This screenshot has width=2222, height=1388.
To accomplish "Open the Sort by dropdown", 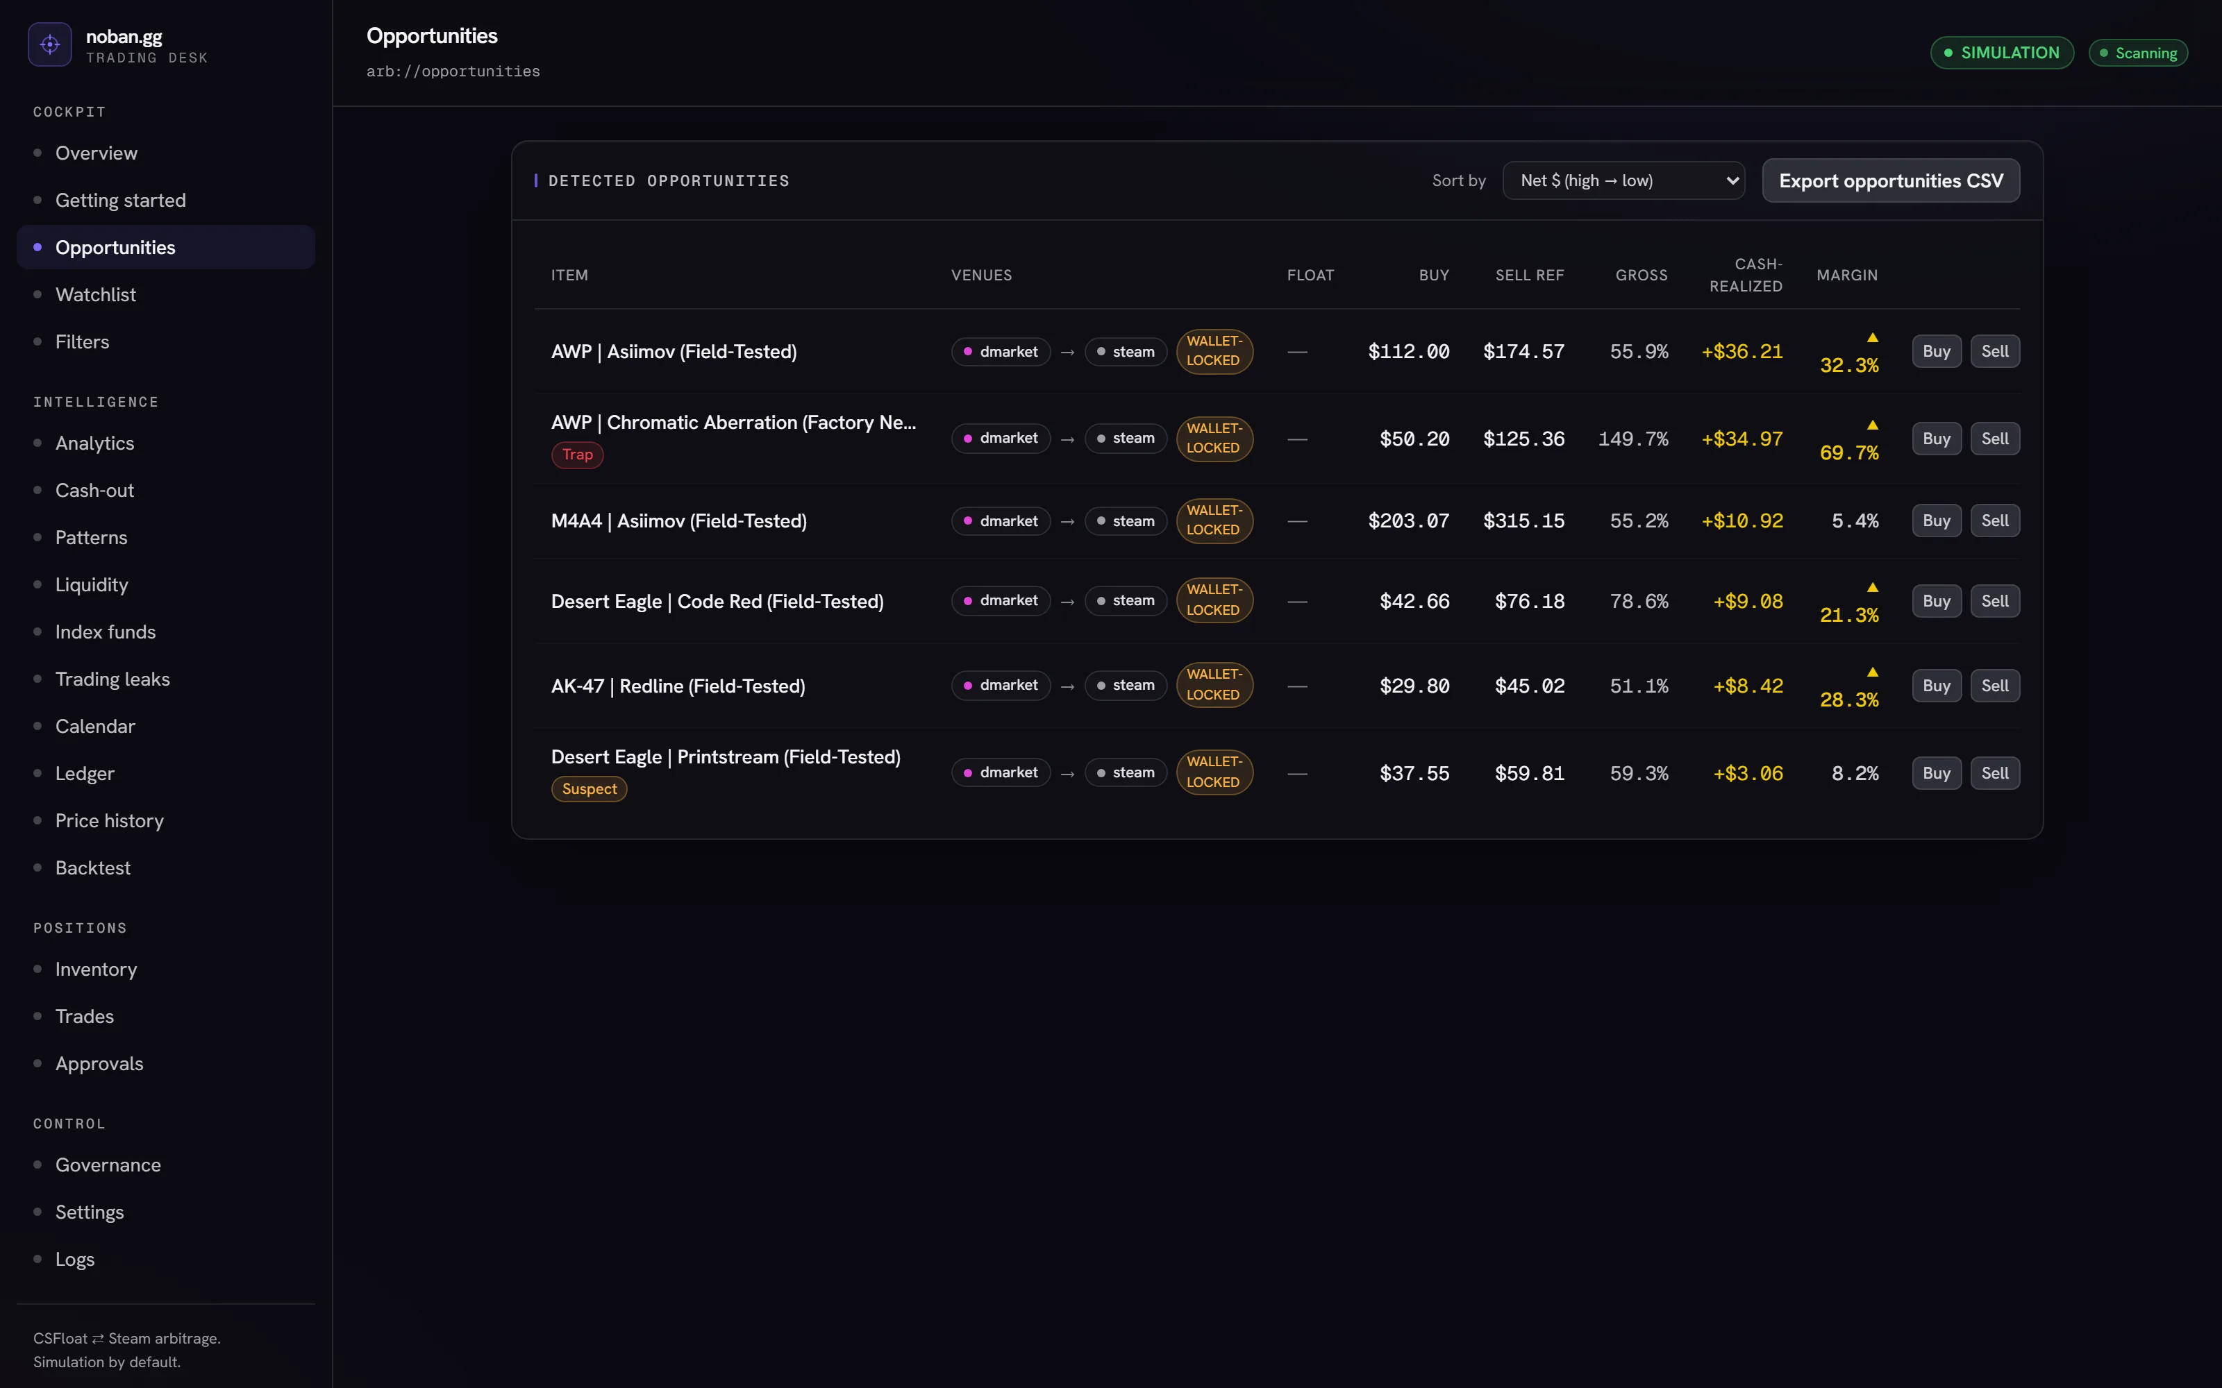I will coord(1623,181).
